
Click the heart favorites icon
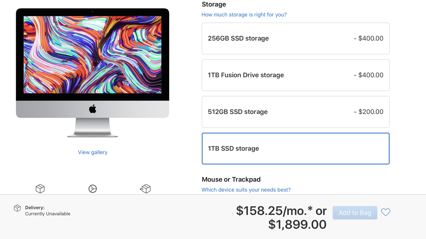(386, 212)
